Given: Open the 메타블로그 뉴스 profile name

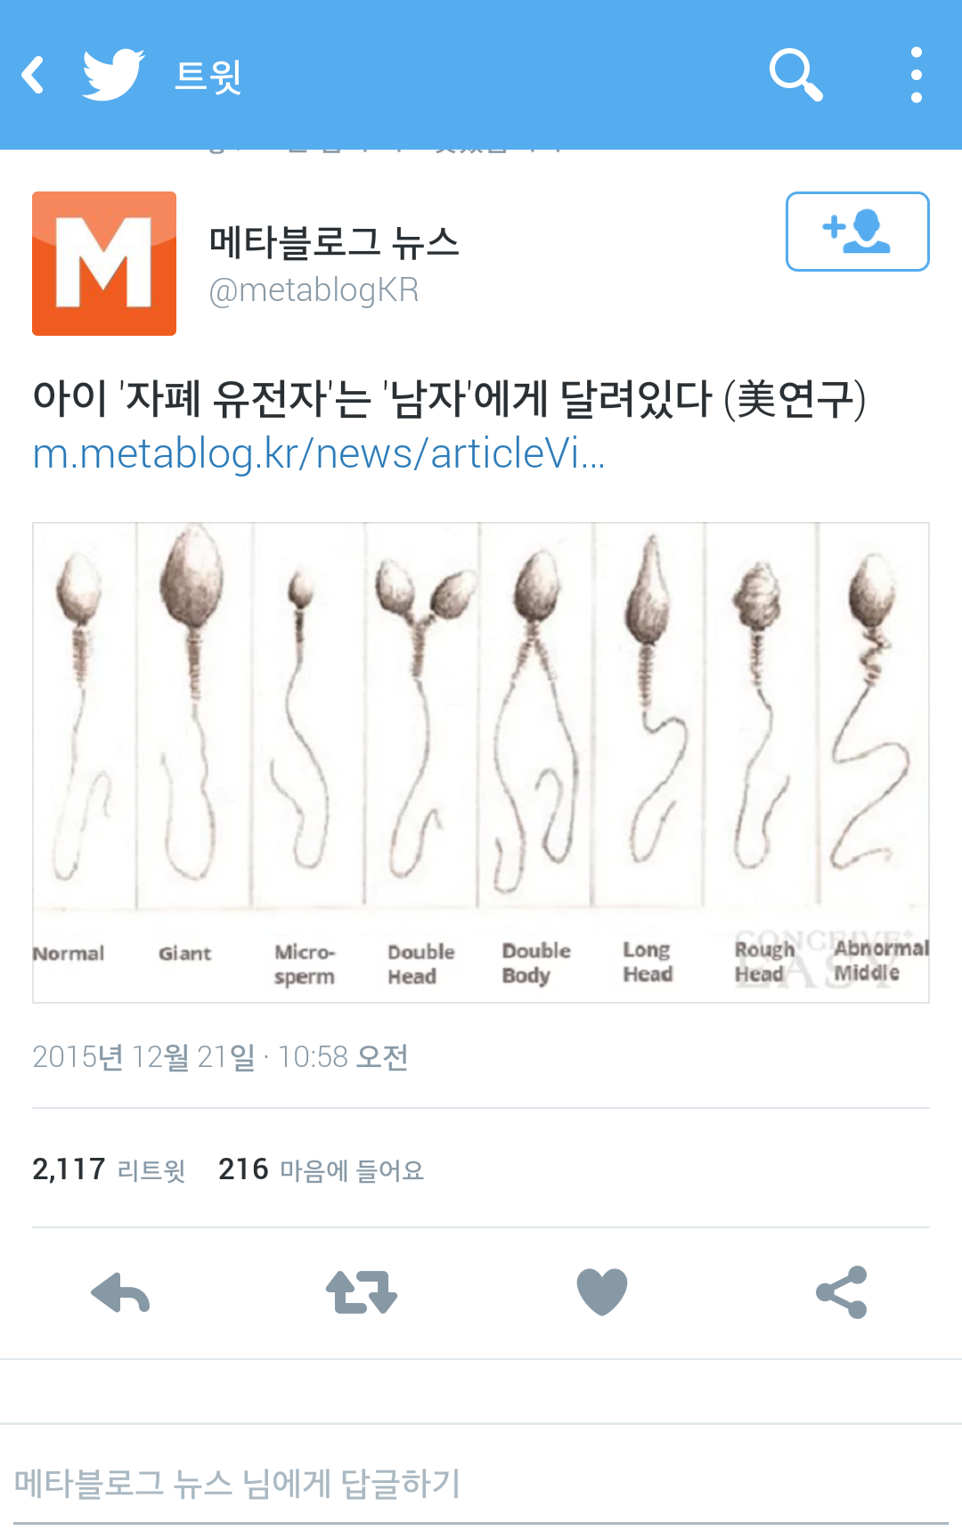Looking at the screenshot, I should click(334, 242).
